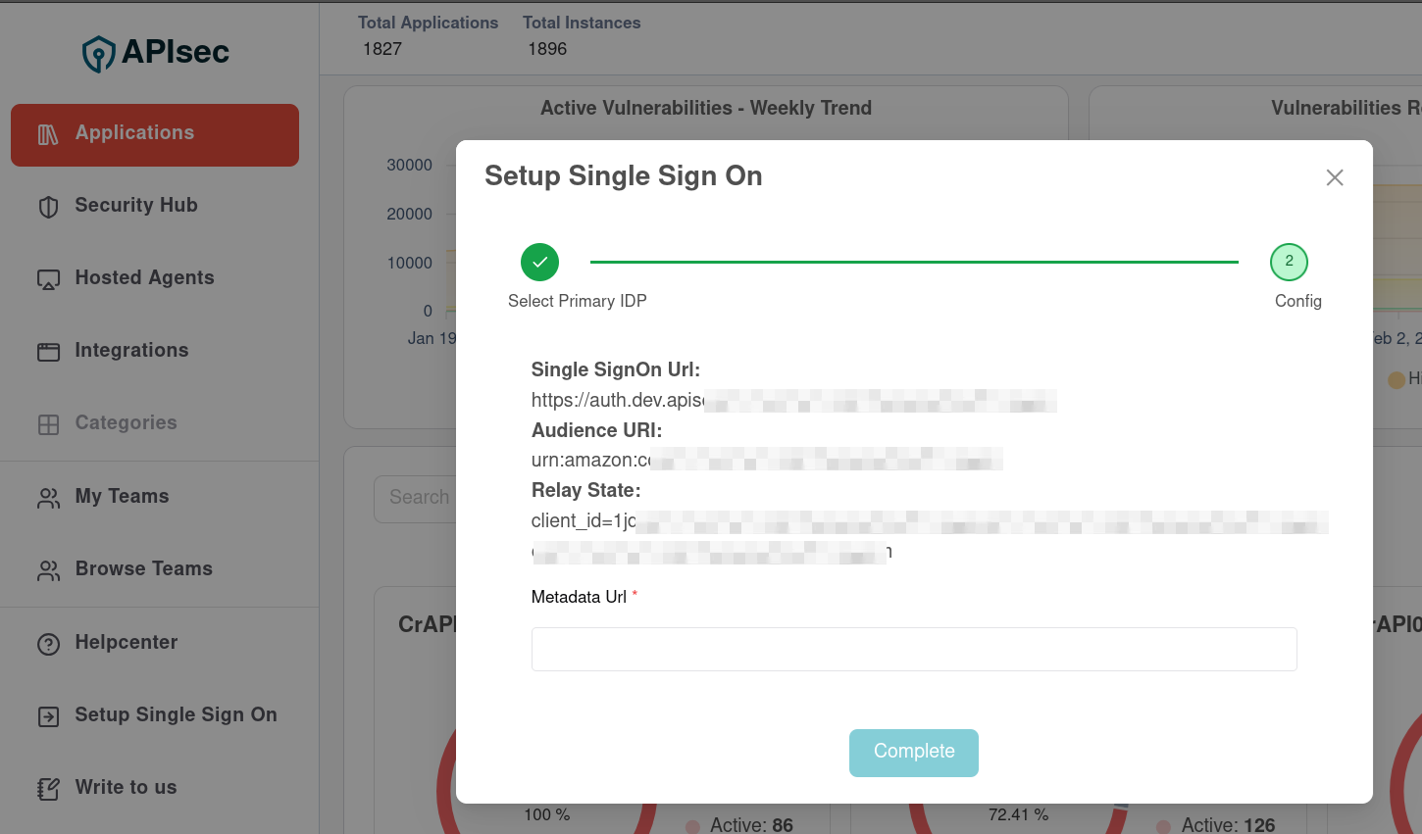This screenshot has width=1422, height=834.
Task: Click the My Teams people icon
Action: (48, 498)
